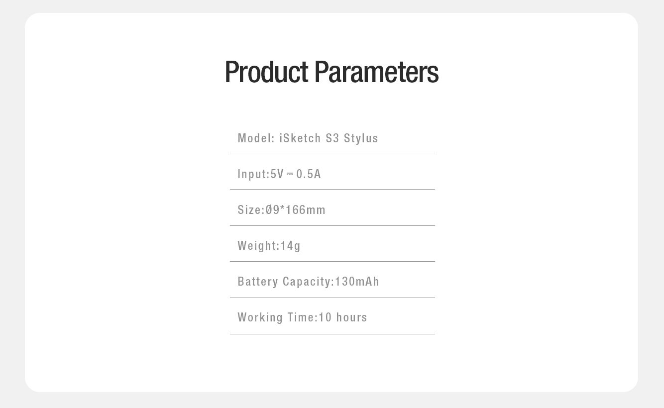The width and height of the screenshot is (664, 408).
Task: Click the word "Stylus" in Model row
Action: pos(361,138)
